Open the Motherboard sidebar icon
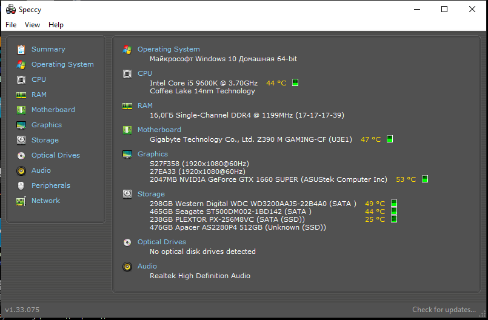Viewport: 488px width, 320px height. (21, 110)
